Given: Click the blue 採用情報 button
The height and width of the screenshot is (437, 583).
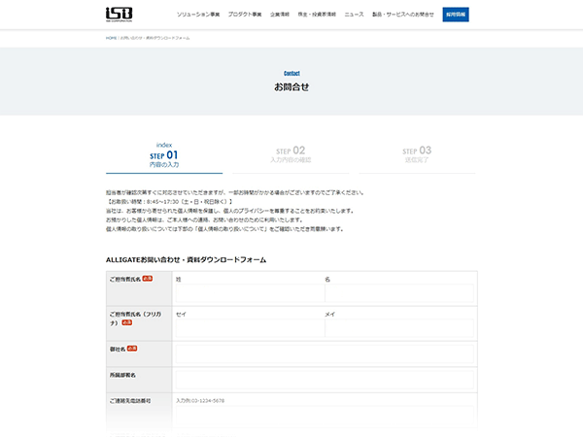Looking at the screenshot, I should pos(456,15).
